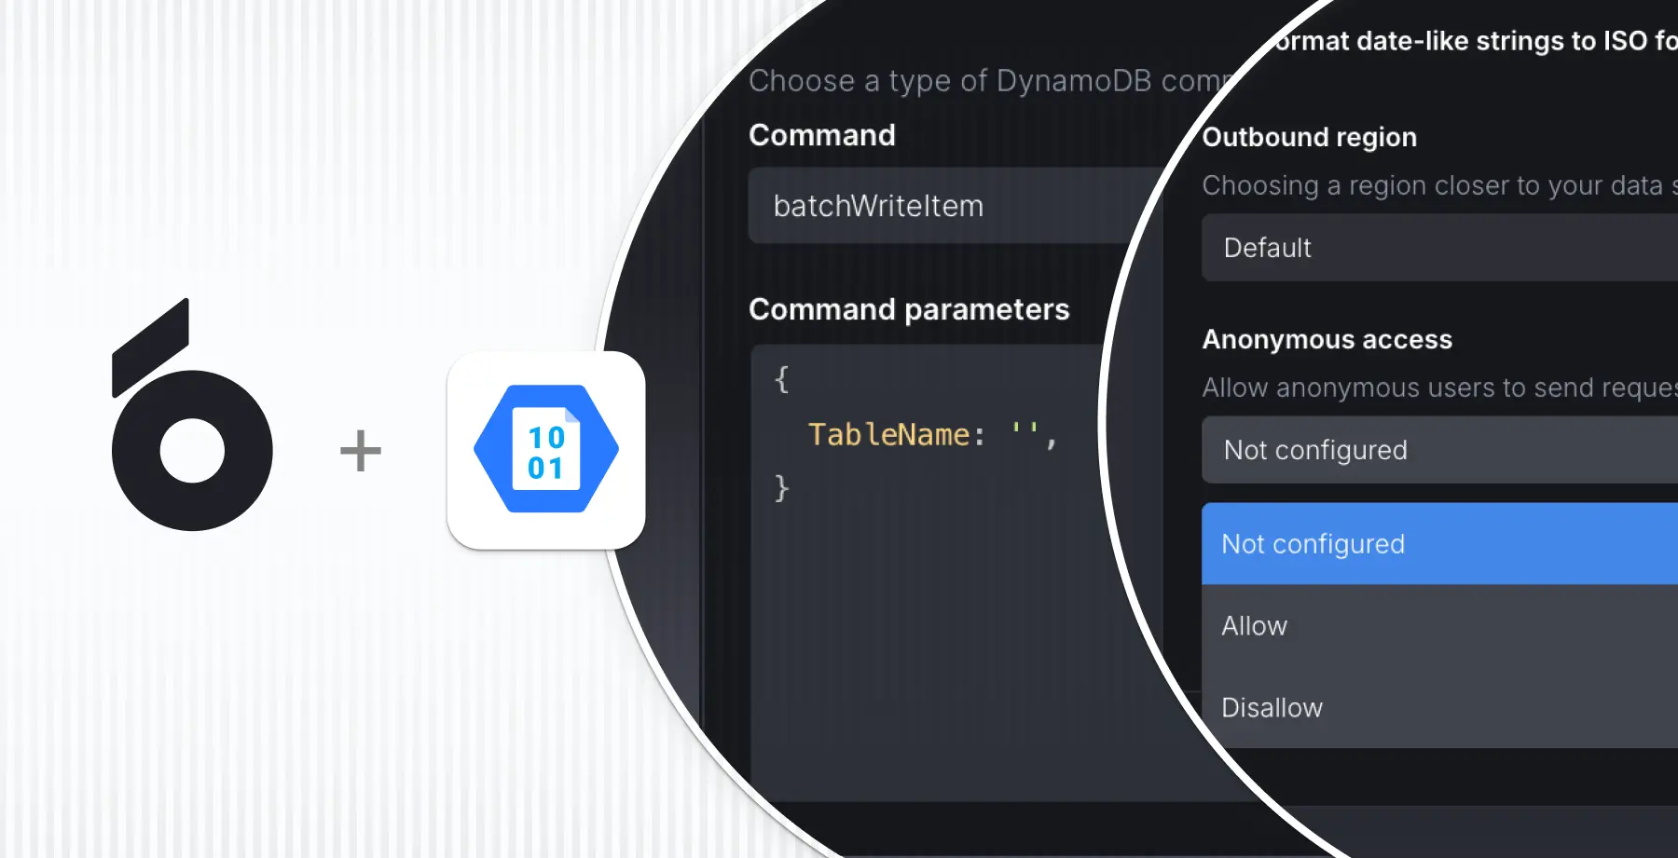The image size is (1678, 858).
Task: Click the Outbound region heading
Action: [1310, 137]
